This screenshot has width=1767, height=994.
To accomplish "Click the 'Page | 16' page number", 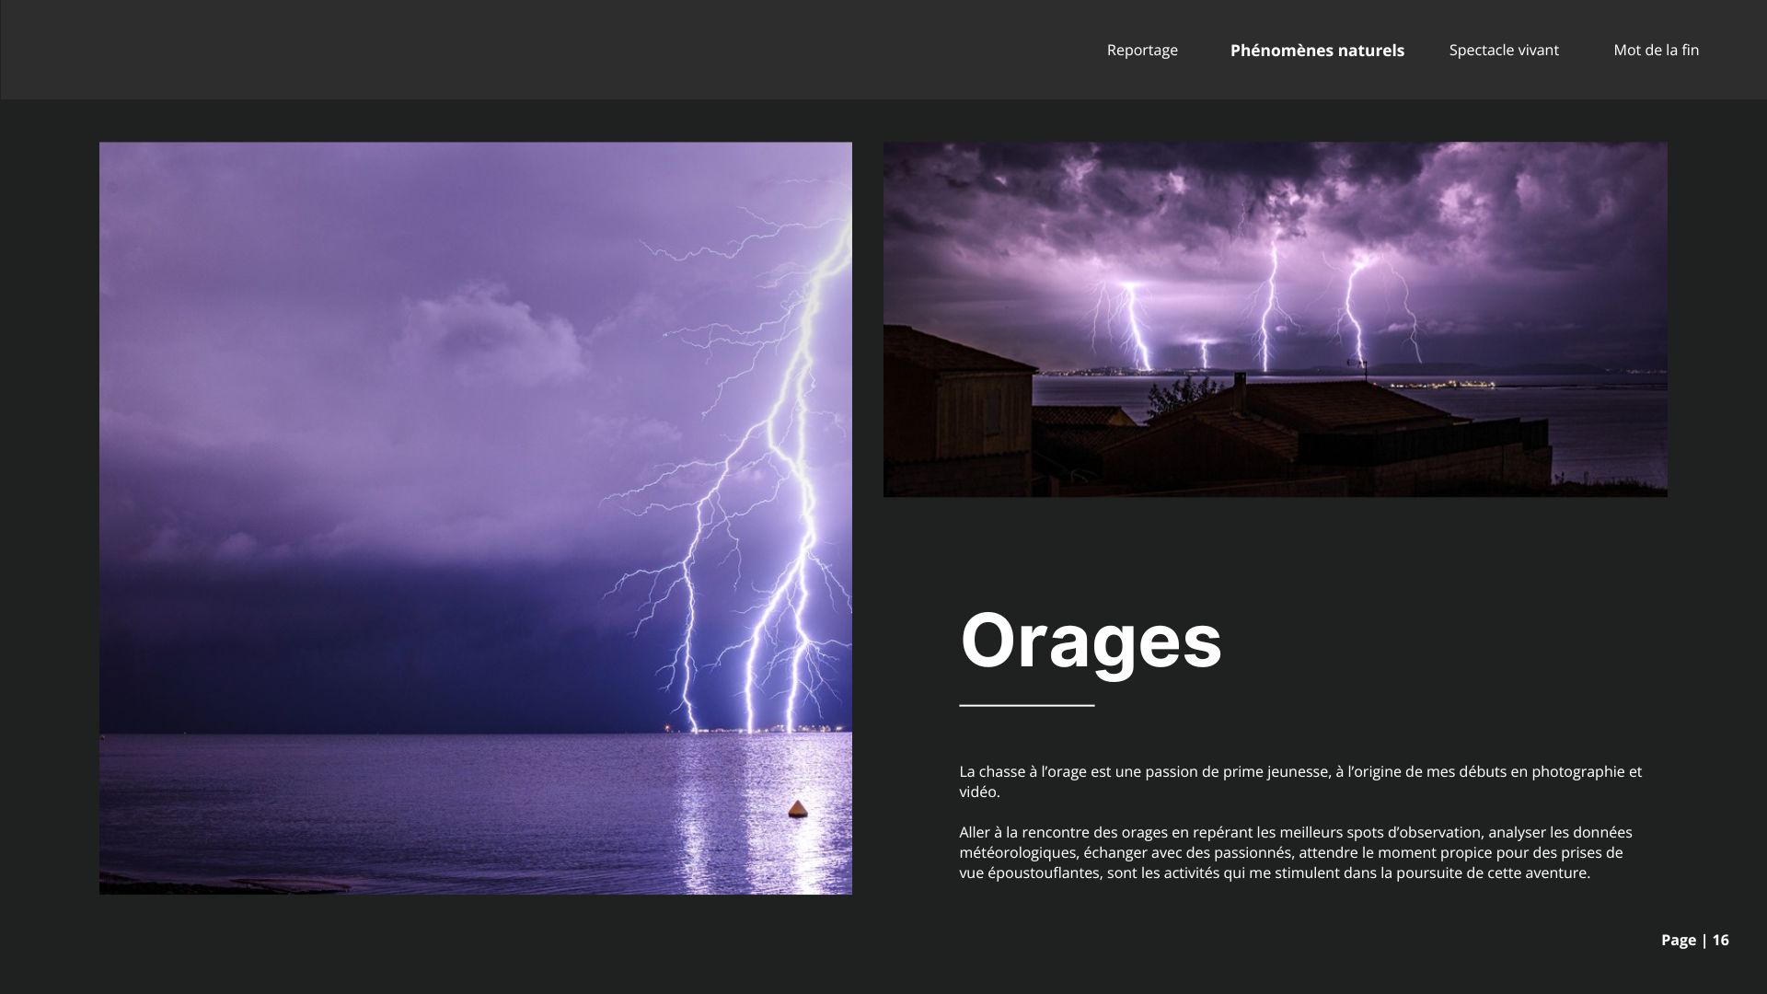I will [x=1694, y=940].
